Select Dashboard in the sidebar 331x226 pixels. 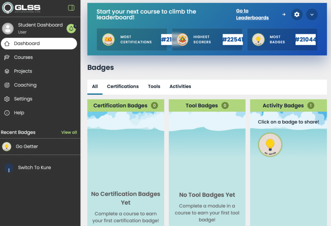(x=39, y=44)
